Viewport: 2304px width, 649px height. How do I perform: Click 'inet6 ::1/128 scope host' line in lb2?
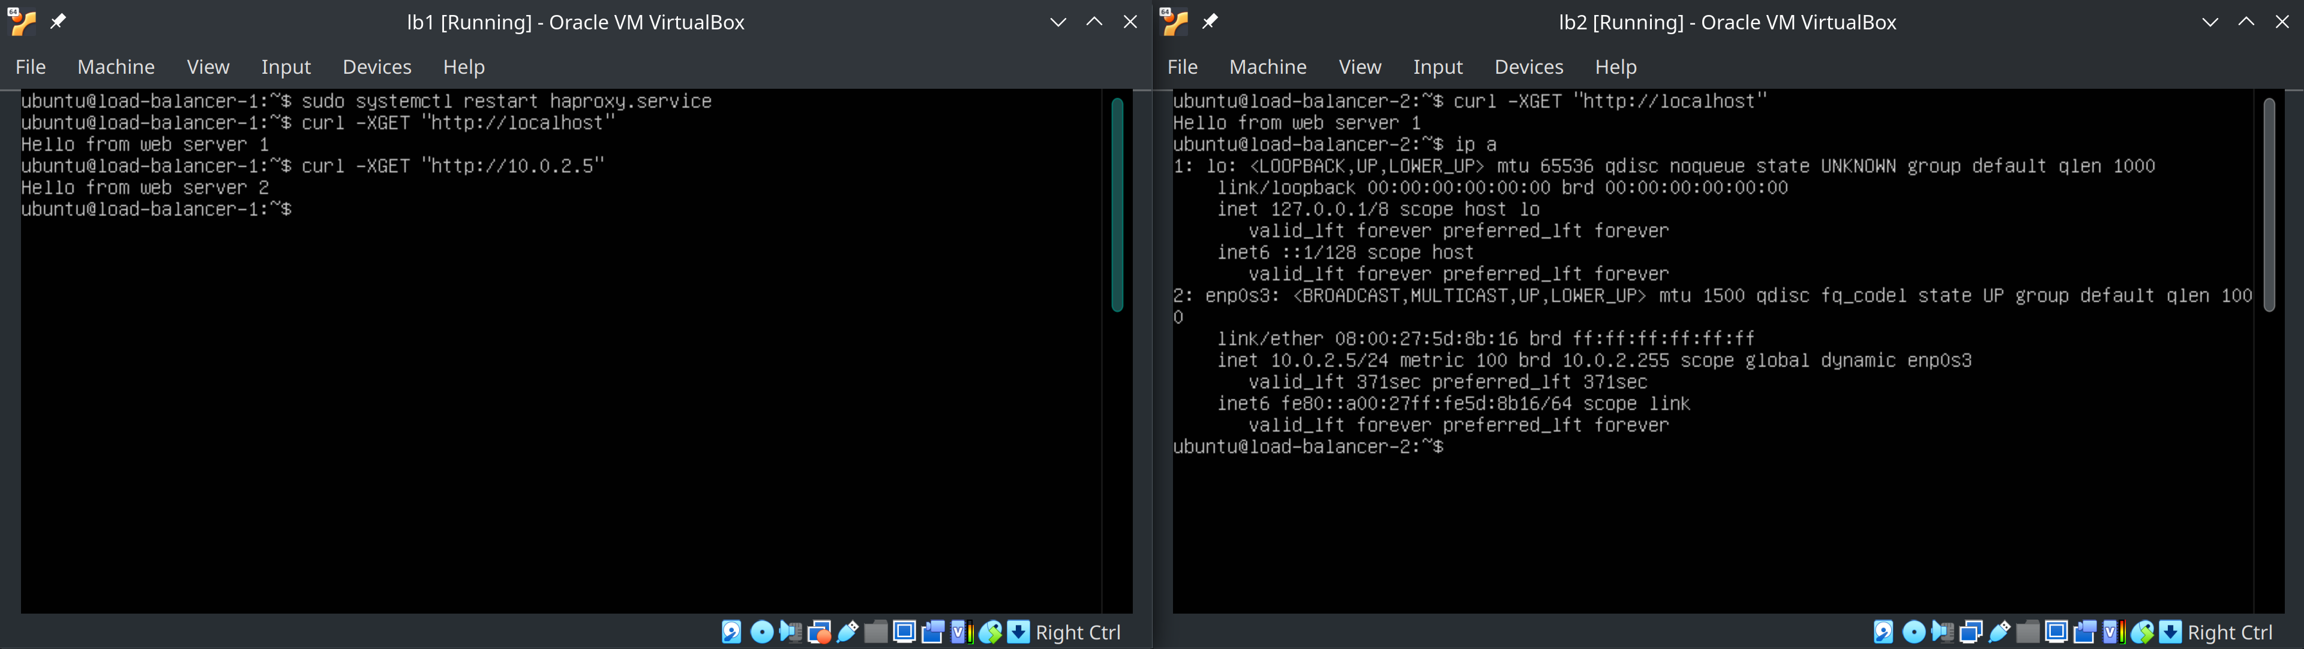pyautogui.click(x=1345, y=253)
